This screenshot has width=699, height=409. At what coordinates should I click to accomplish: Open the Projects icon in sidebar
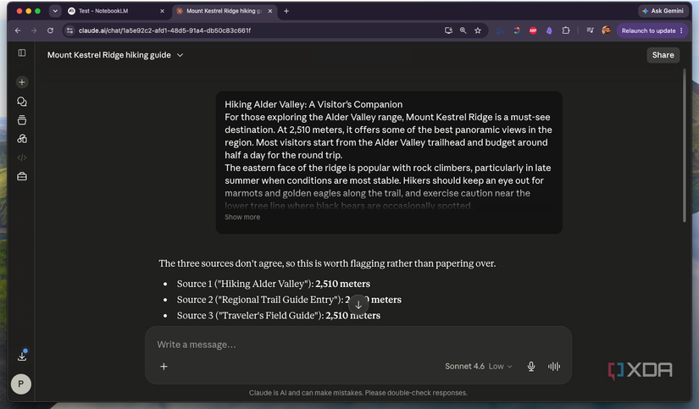pyautogui.click(x=22, y=120)
